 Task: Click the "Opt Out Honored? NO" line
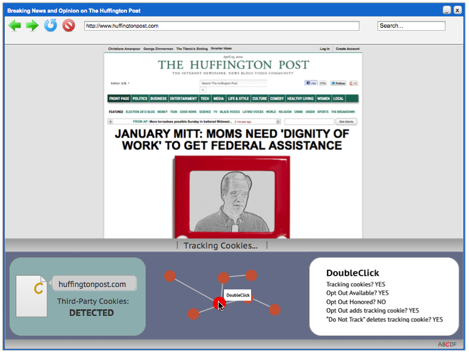click(x=356, y=302)
